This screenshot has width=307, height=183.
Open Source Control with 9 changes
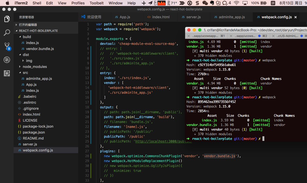(x=7, y=46)
